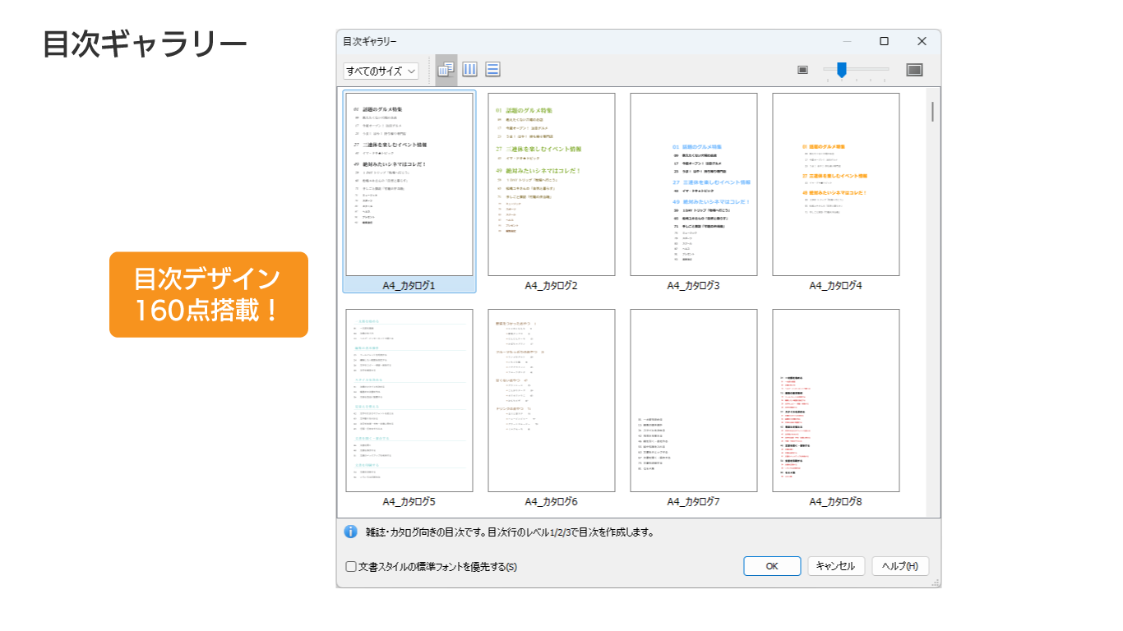Enable 文書スタイルの標準フォントを優先する checkbox
This screenshot has width=1123, height=631.
click(352, 566)
